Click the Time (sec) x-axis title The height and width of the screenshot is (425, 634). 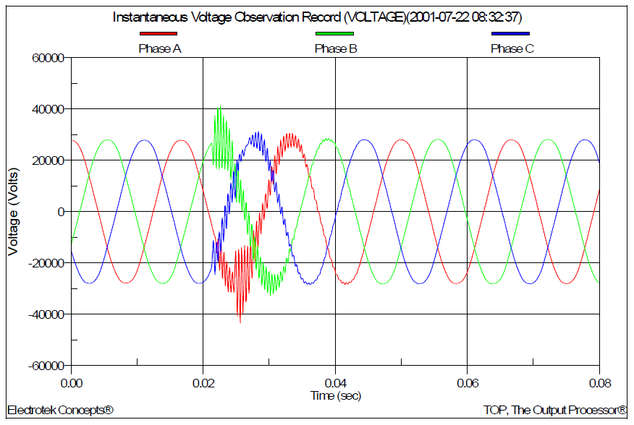[335, 395]
